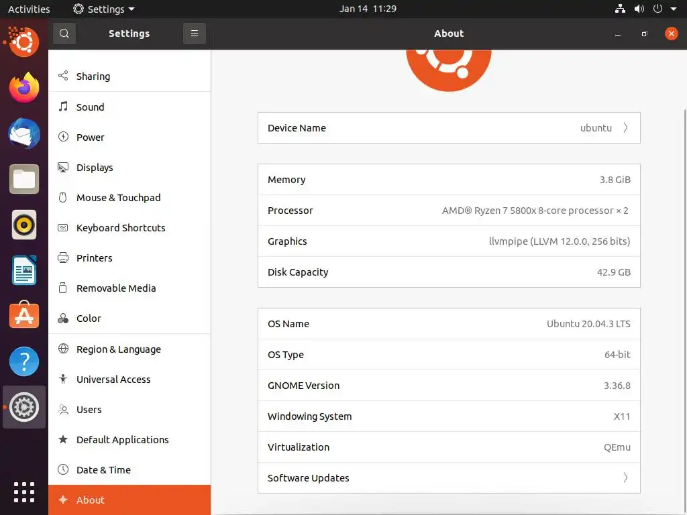Open Ubuntu Software from the dock
Screen dimensions: 687x515
click(24, 316)
